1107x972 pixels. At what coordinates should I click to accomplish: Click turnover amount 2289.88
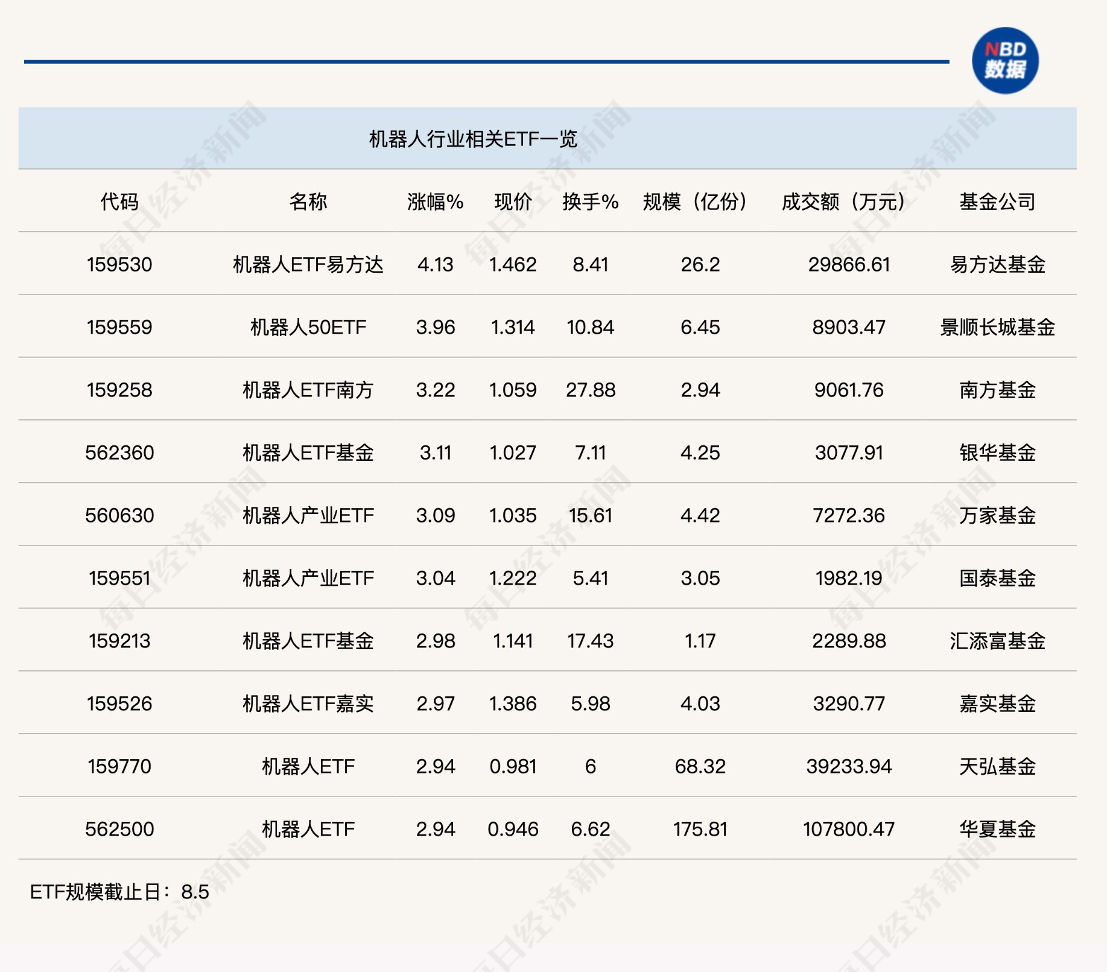click(849, 641)
